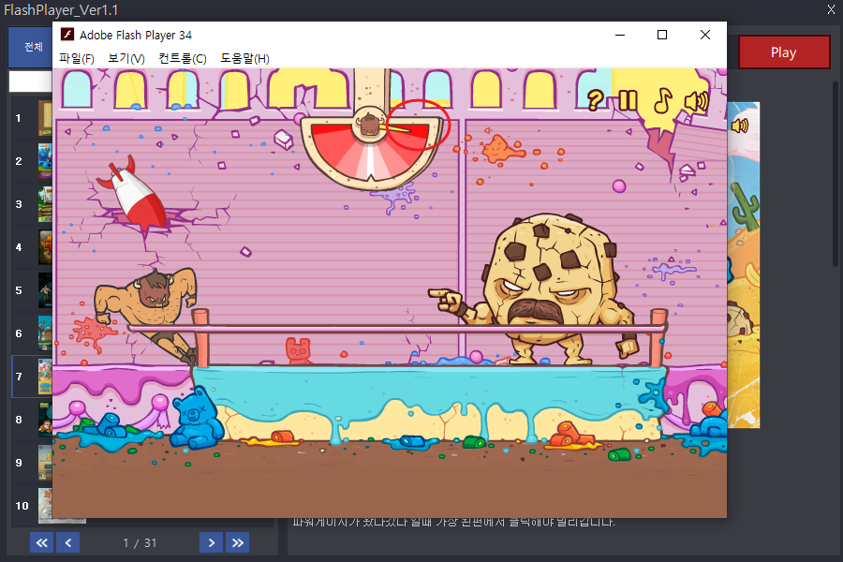Maximize the Adobe Flash Player window
The width and height of the screenshot is (843, 562).
(662, 35)
